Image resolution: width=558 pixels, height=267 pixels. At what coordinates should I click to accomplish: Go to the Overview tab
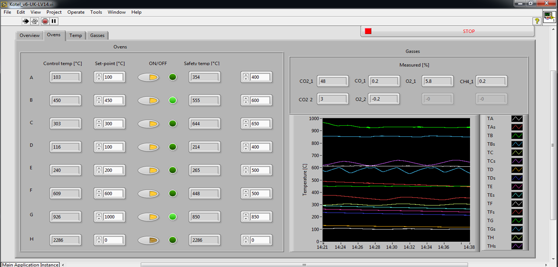point(30,35)
